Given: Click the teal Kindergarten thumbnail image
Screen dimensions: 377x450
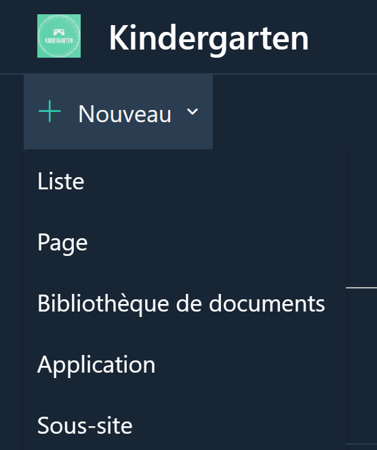Looking at the screenshot, I should tap(59, 36).
